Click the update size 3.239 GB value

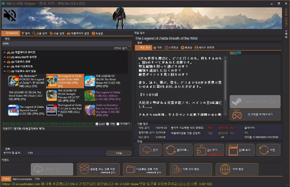click(160, 133)
